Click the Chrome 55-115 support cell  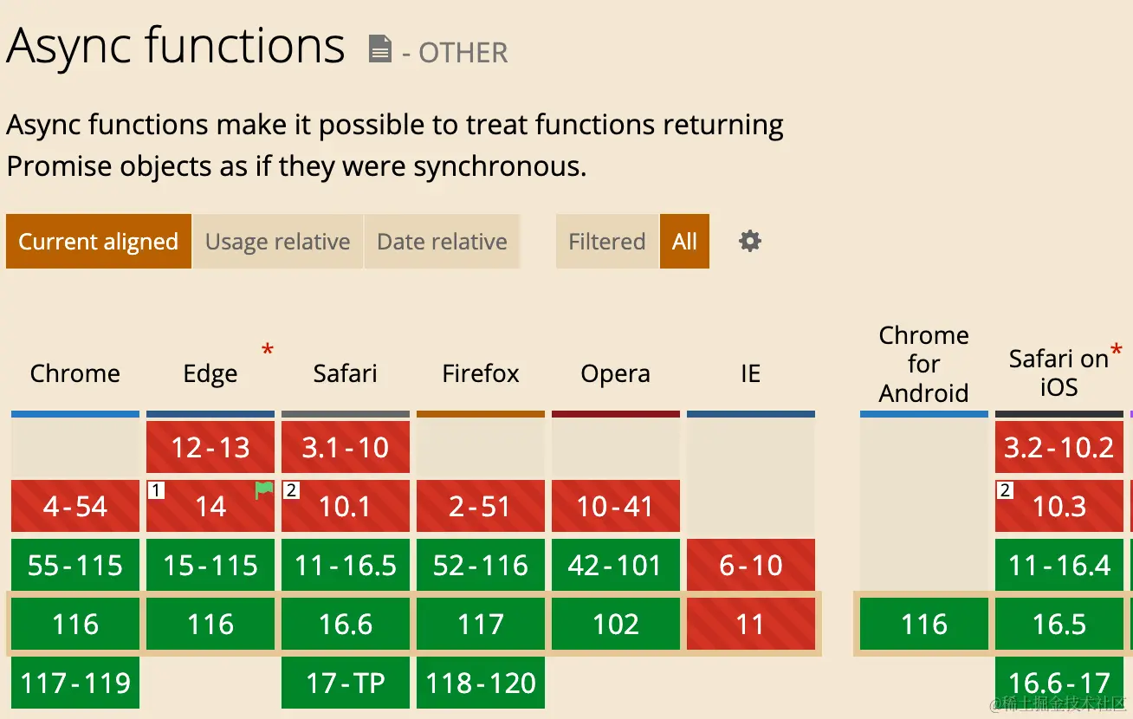(75, 565)
